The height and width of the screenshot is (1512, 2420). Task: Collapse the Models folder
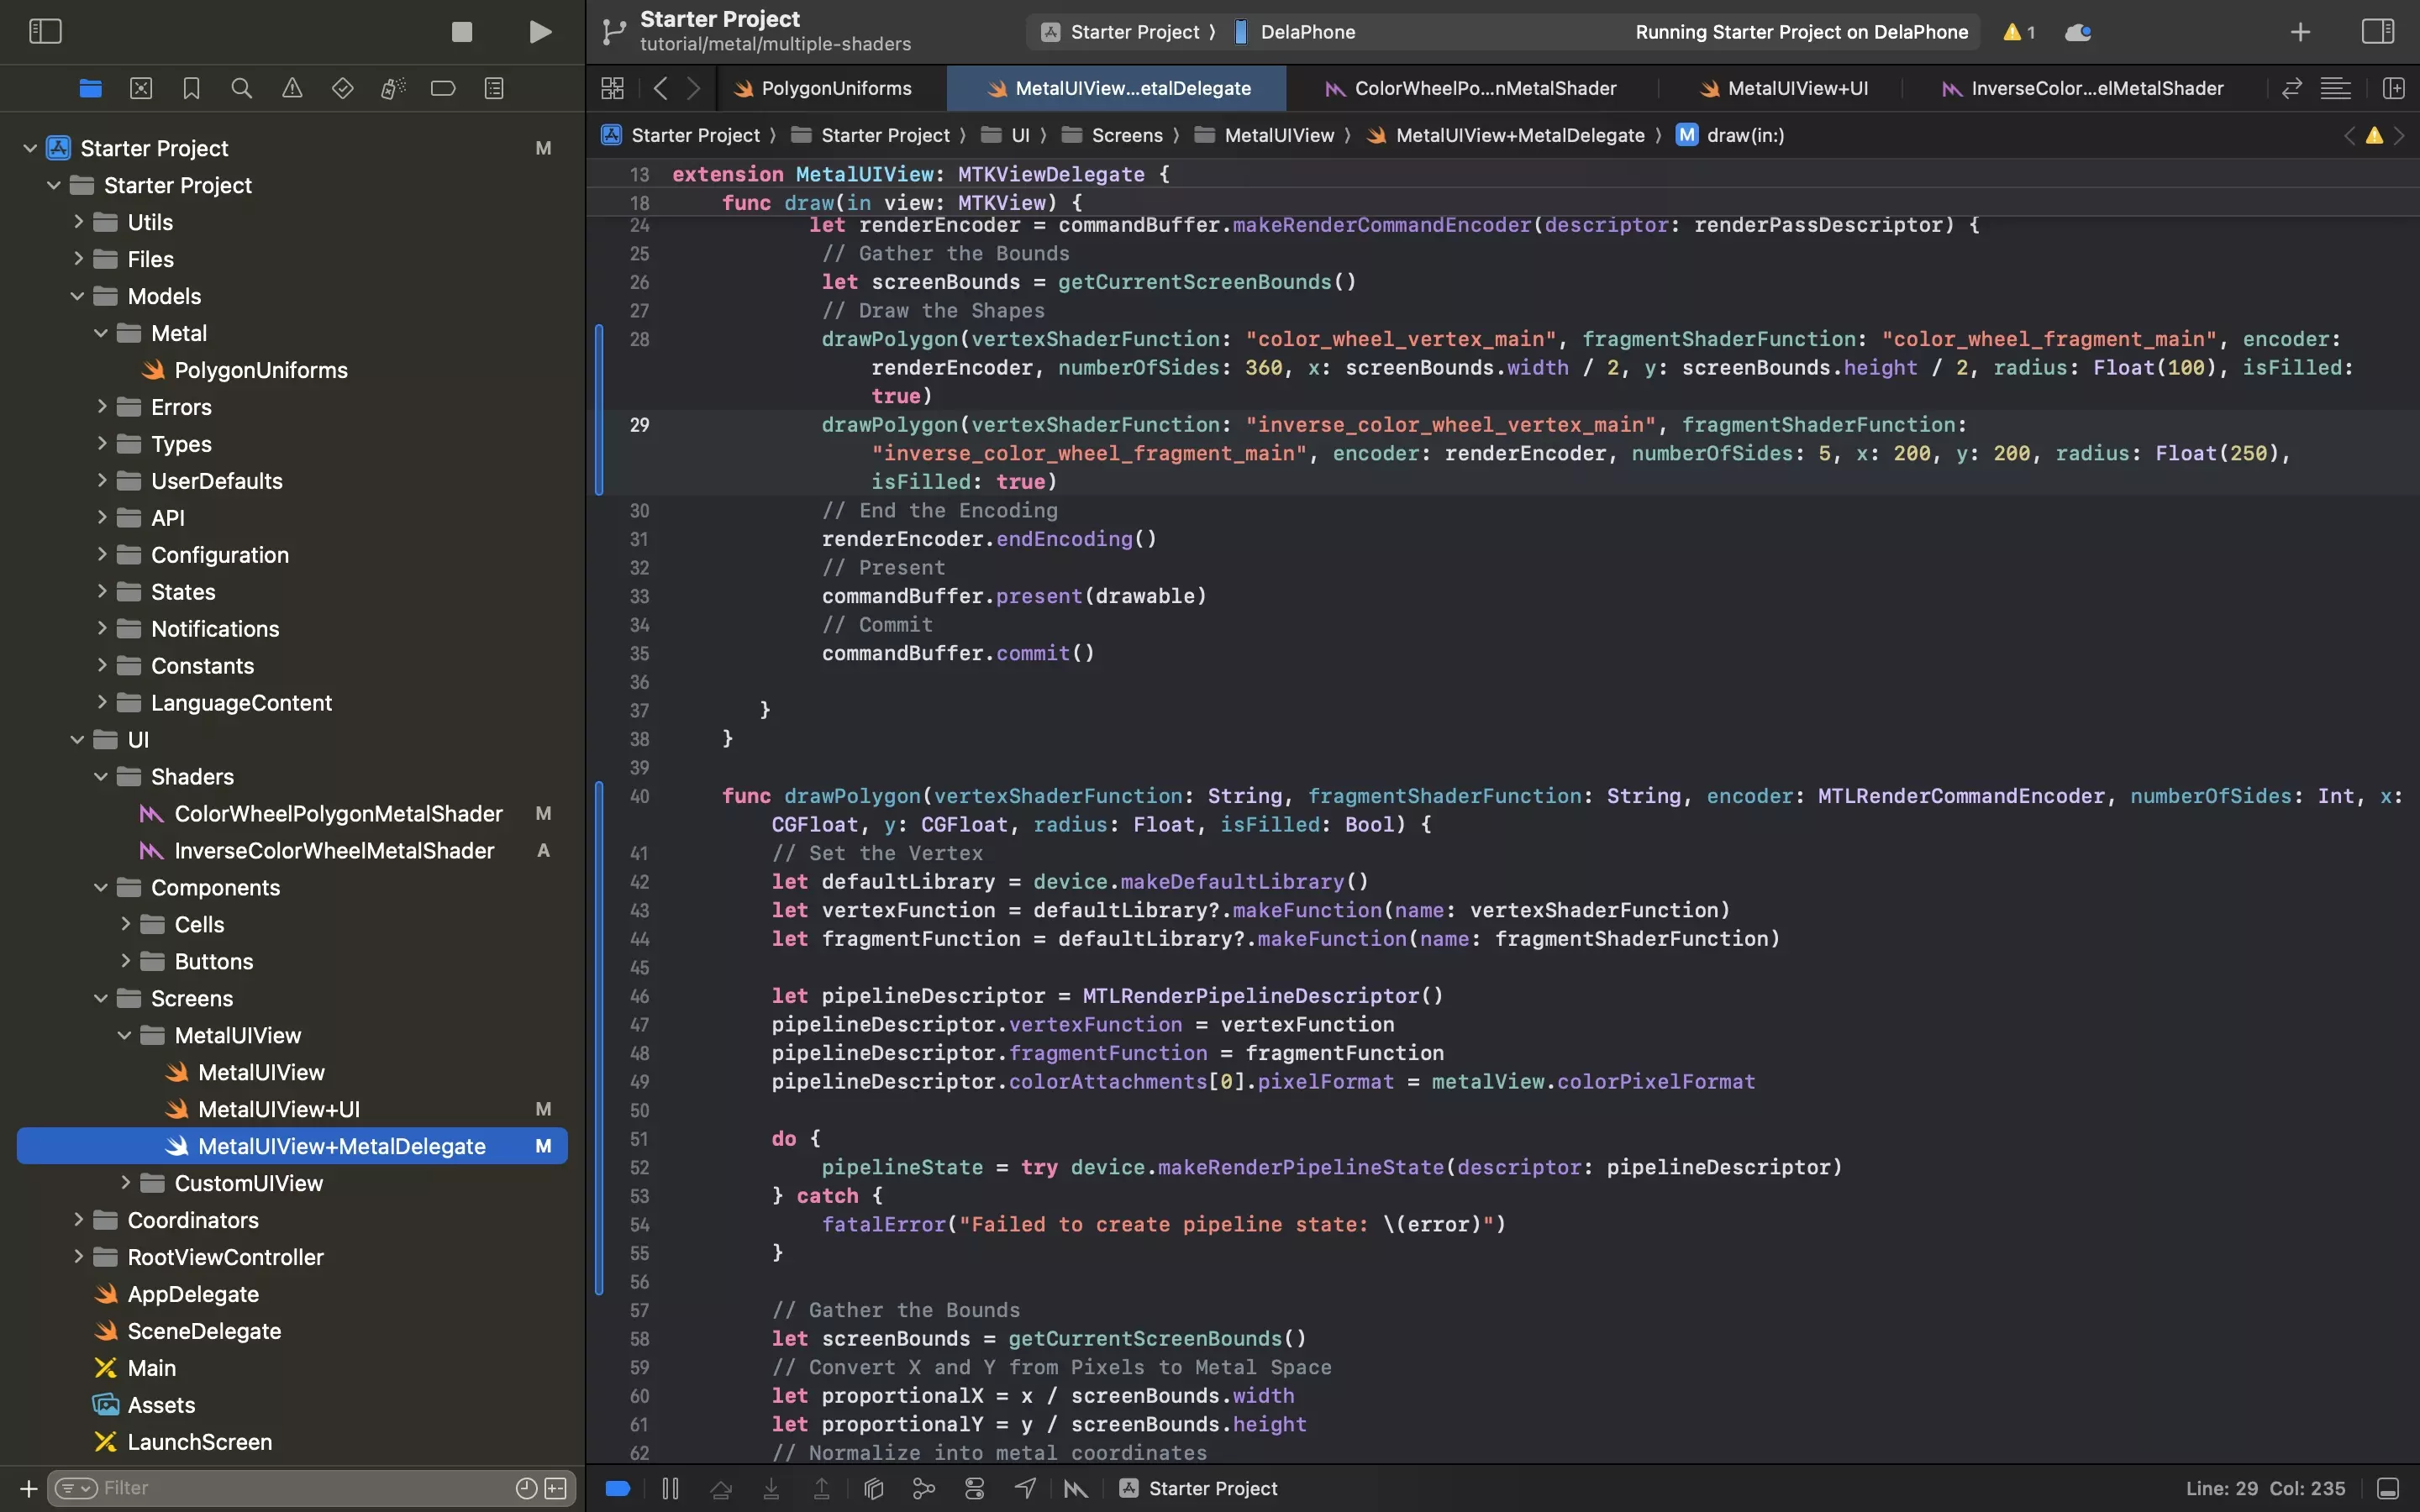point(77,296)
